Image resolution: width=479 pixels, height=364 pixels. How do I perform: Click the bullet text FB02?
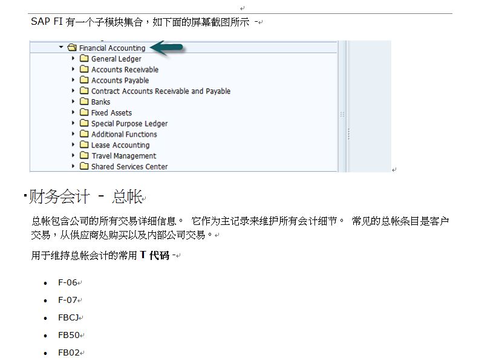click(x=69, y=353)
